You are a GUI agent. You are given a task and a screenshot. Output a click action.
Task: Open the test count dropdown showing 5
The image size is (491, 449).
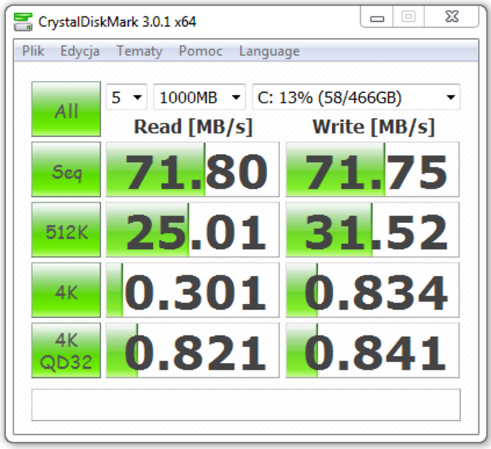click(126, 97)
